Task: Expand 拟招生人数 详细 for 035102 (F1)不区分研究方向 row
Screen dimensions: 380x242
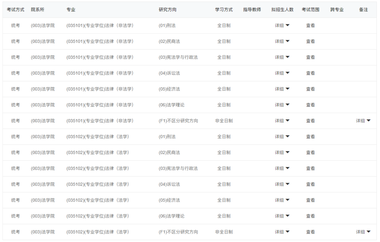Action: 282,232
